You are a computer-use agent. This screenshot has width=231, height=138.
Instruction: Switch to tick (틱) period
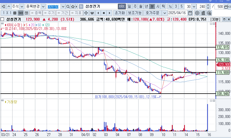point(163,7)
